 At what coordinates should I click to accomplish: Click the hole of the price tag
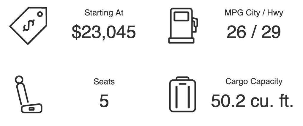tap(40, 14)
